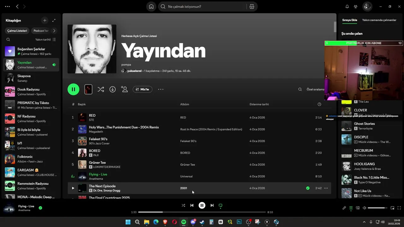
Task: Adjust the volume slider
Action: click(377, 208)
